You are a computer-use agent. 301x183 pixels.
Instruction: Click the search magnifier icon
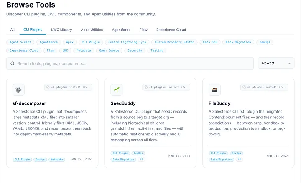coord(13,63)
